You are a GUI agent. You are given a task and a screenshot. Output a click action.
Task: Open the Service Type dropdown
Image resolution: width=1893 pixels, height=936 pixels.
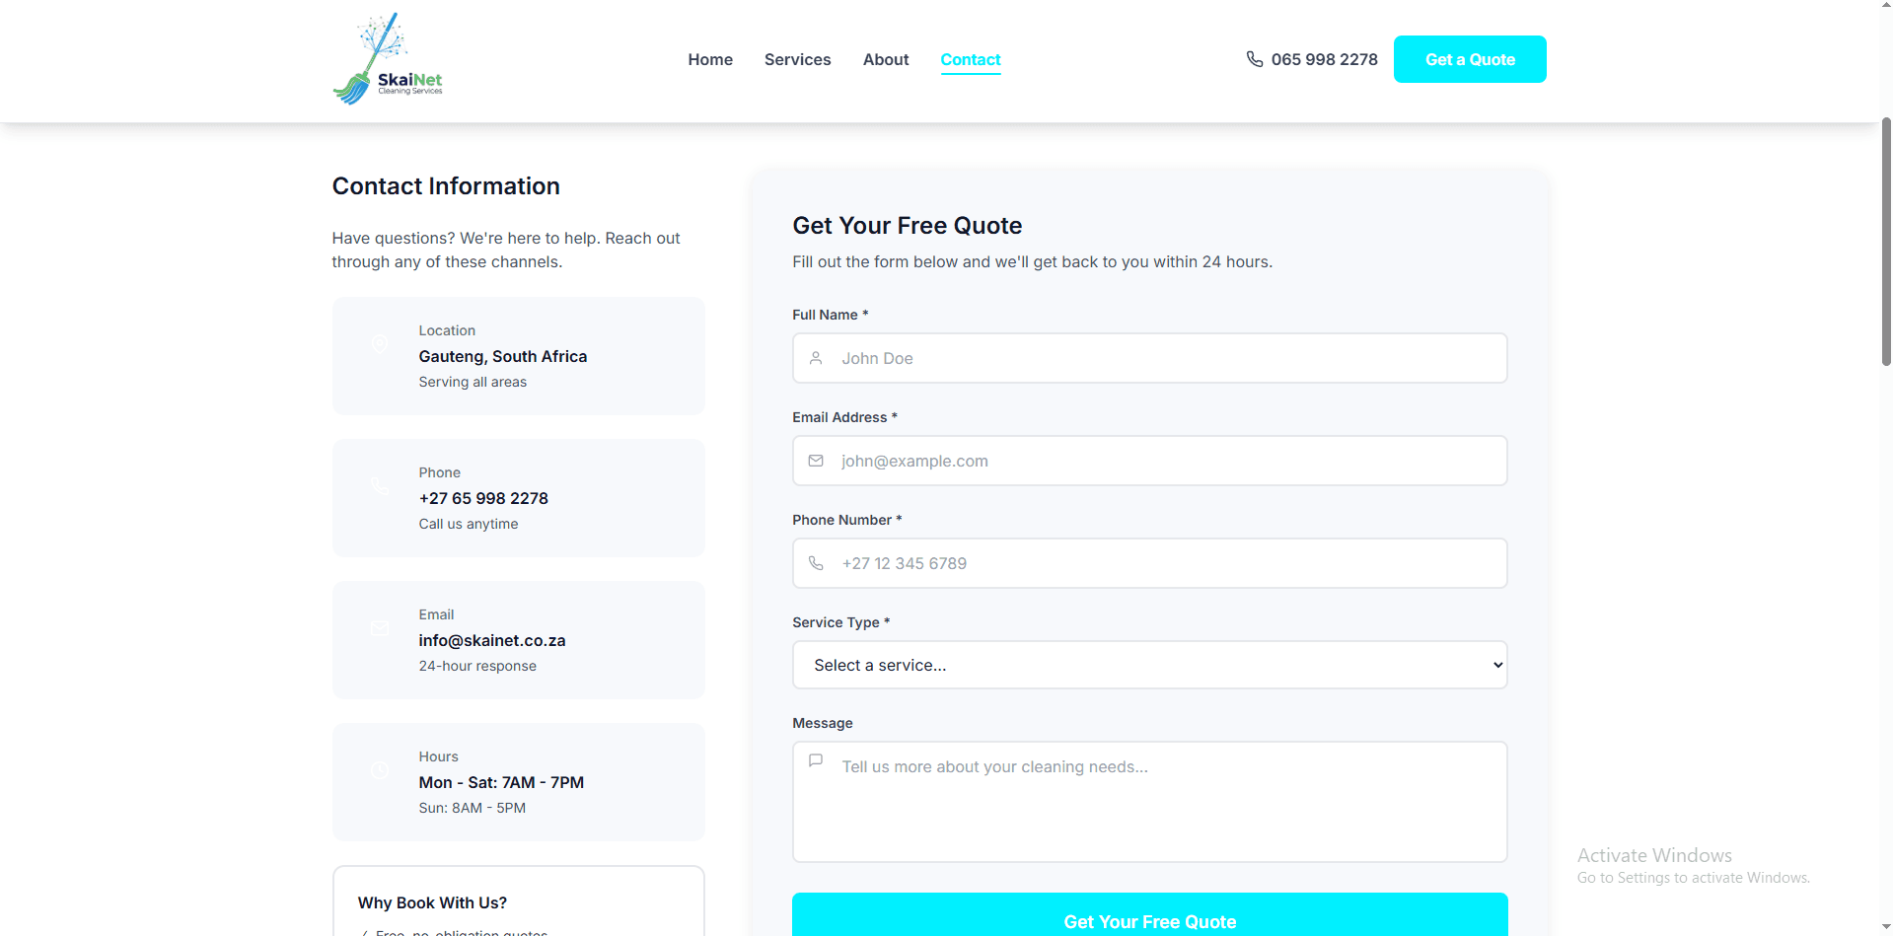(x=1149, y=665)
